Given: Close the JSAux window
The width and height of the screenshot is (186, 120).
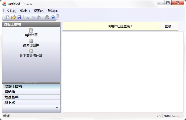Looking at the screenshot, I should (178, 3).
